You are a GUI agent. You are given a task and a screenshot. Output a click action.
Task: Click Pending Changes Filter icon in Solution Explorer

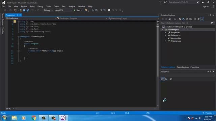(x=175, y=19)
